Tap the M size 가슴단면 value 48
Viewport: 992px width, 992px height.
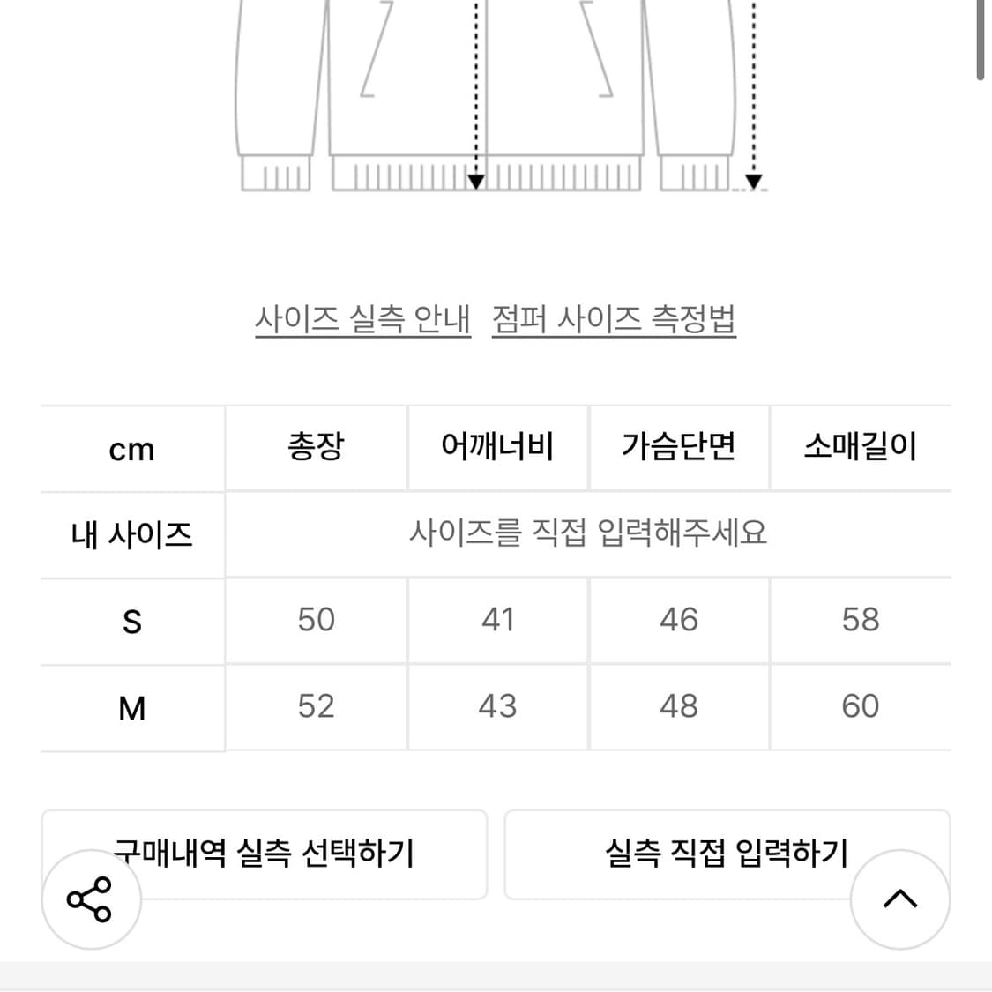(x=679, y=706)
